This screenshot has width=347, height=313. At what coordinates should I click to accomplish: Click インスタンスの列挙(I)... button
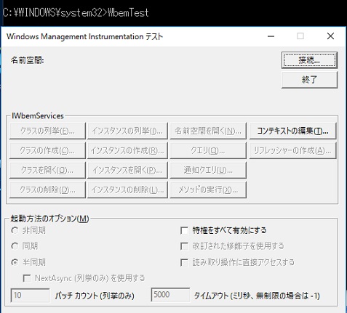click(127, 131)
